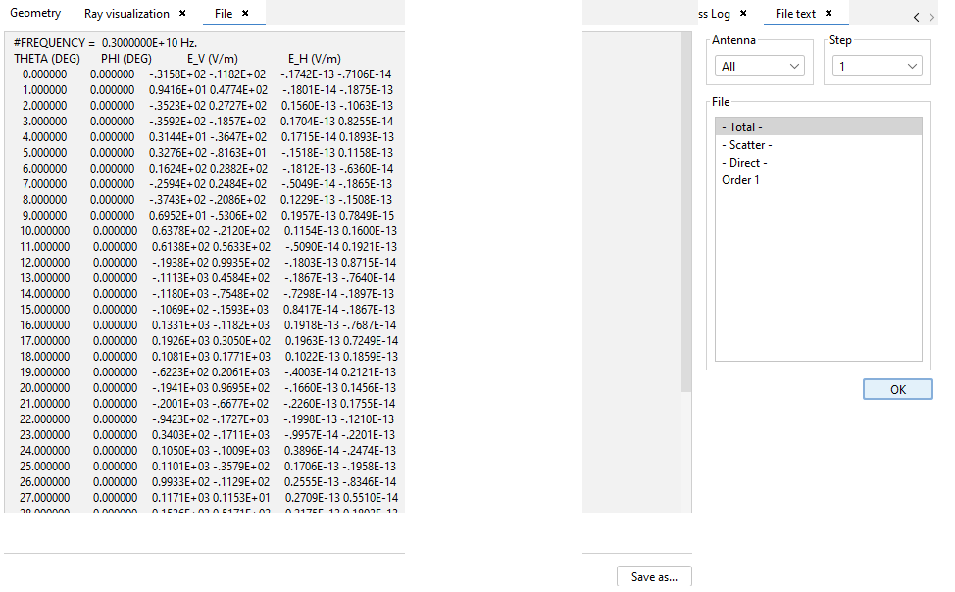The width and height of the screenshot is (955, 592).
Task: Close the Log tab
Action: [742, 14]
